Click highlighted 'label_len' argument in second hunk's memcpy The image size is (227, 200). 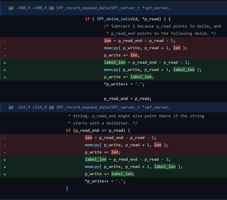tap(165, 167)
